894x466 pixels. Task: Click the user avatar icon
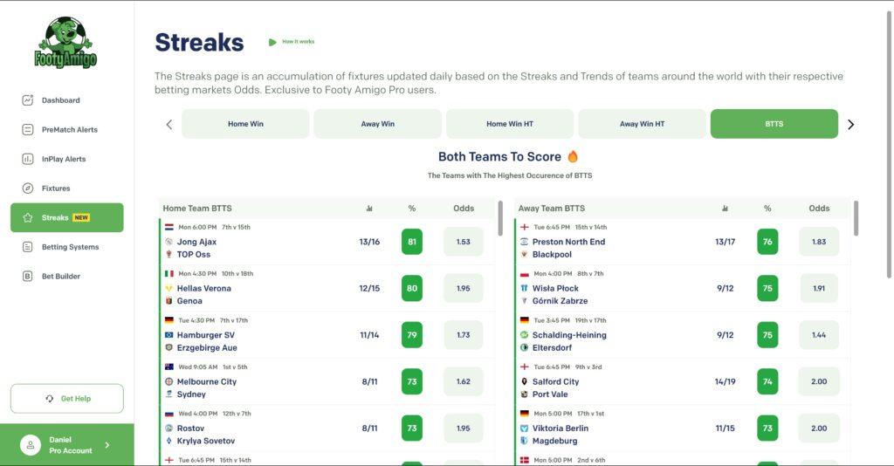(31, 445)
